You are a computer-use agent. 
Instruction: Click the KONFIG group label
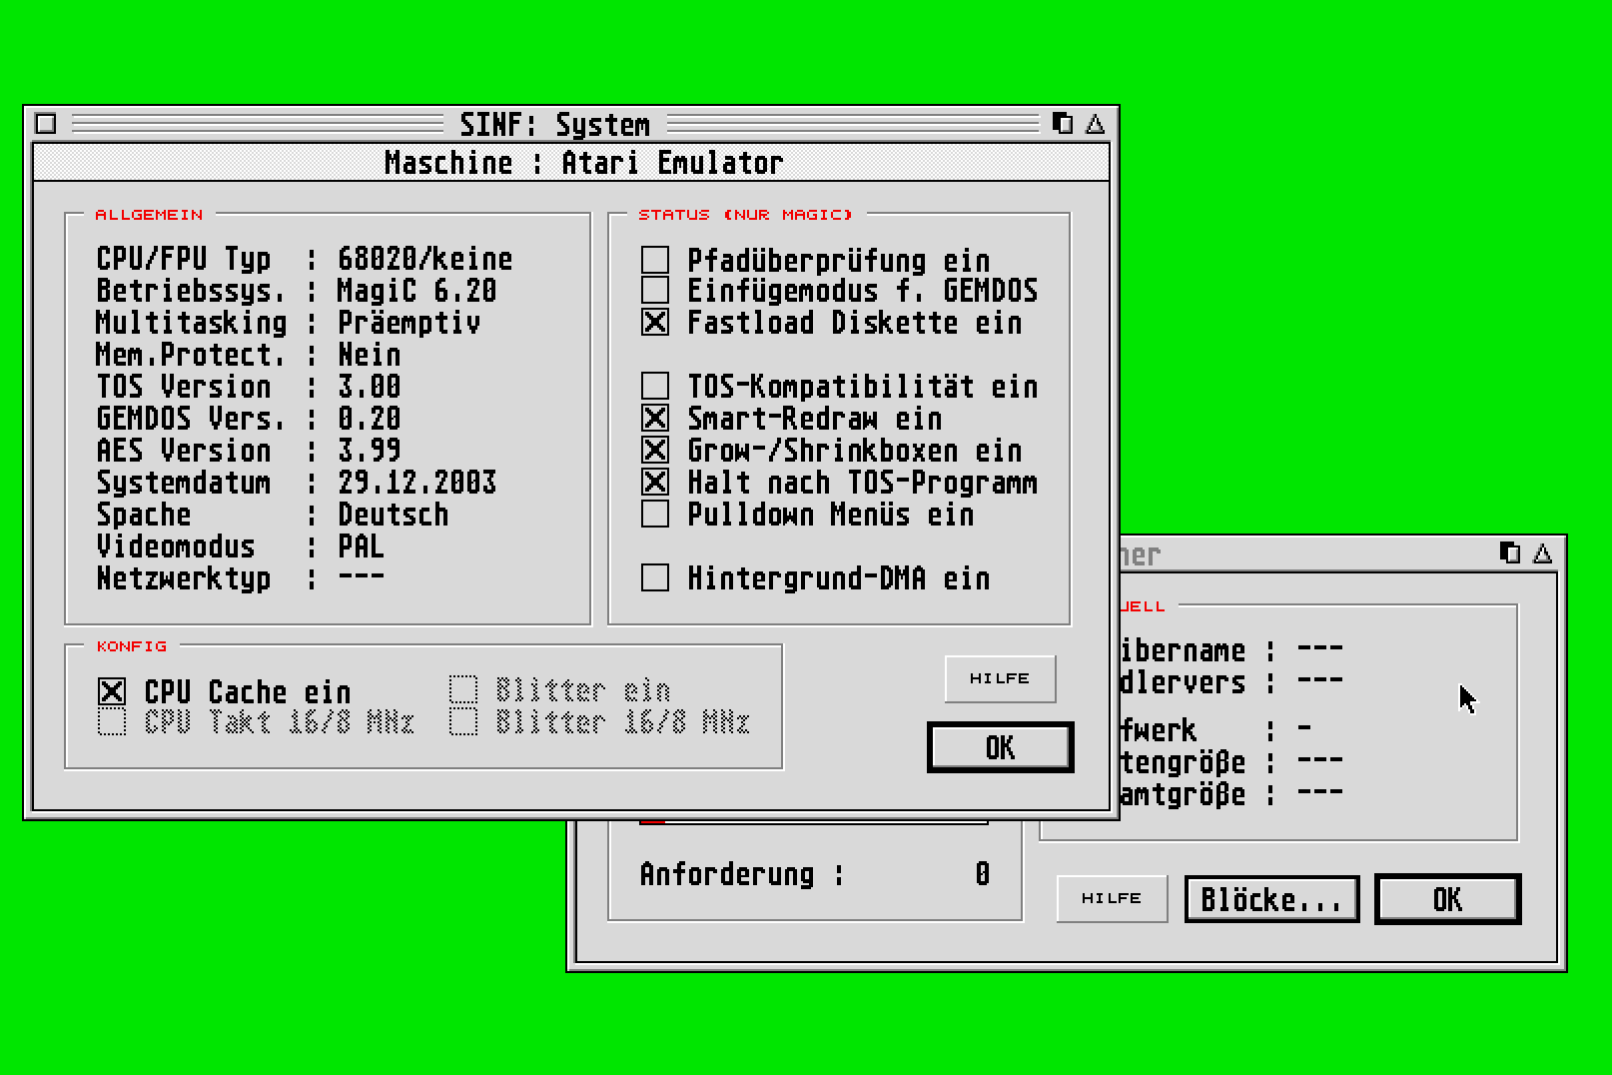pyautogui.click(x=132, y=646)
